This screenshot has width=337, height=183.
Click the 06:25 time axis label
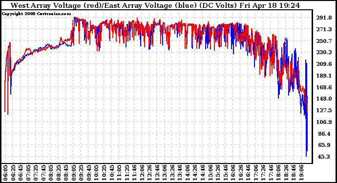pyautogui.click(x=13, y=173)
